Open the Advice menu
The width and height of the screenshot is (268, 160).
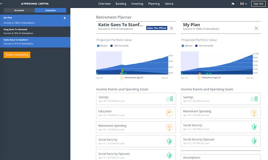(169, 4)
